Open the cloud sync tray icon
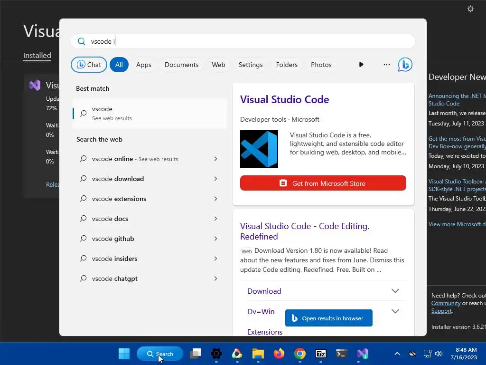This screenshot has width=486, height=365. click(412, 354)
